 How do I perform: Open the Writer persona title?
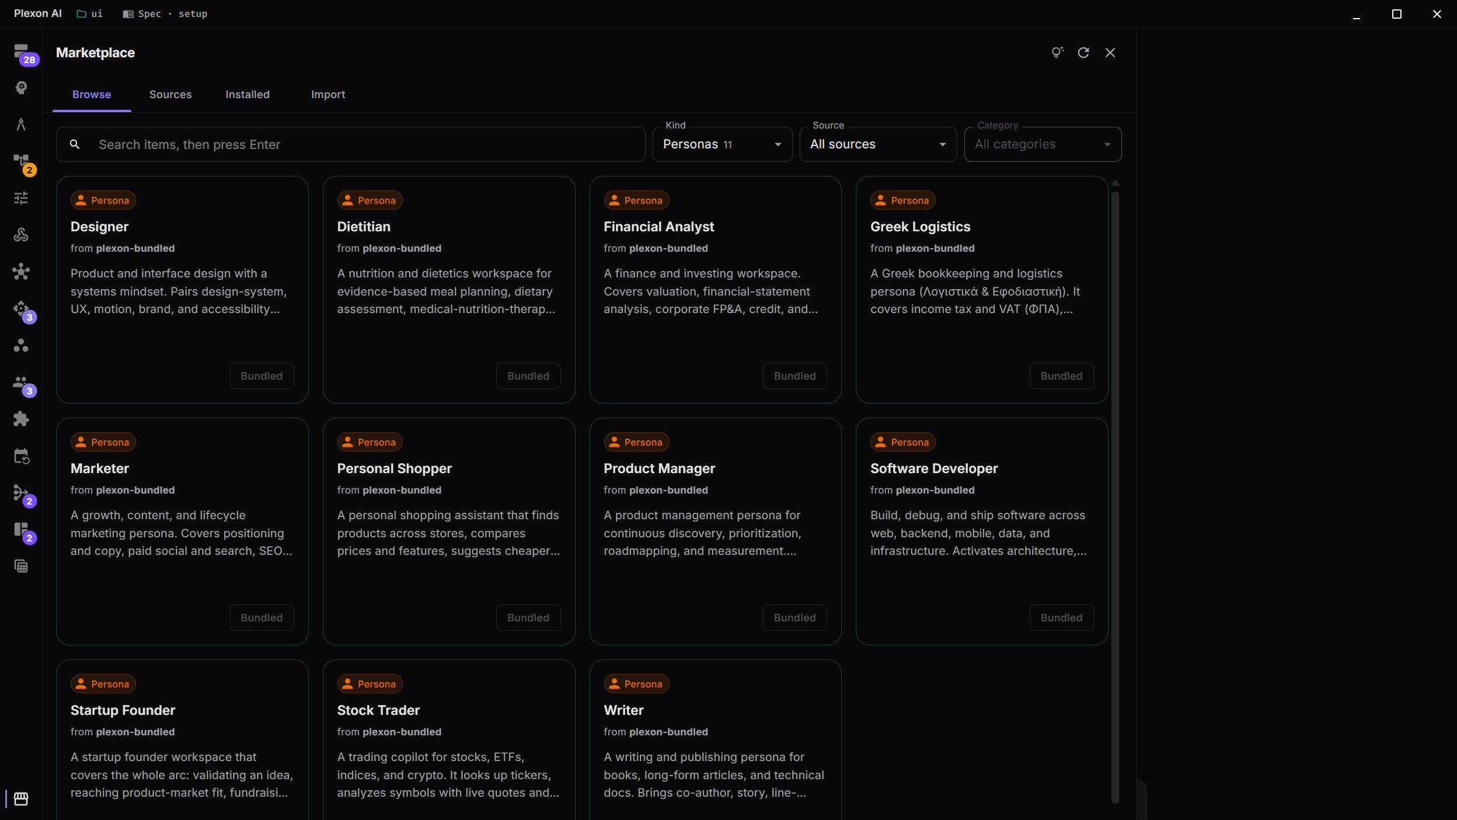tap(623, 710)
